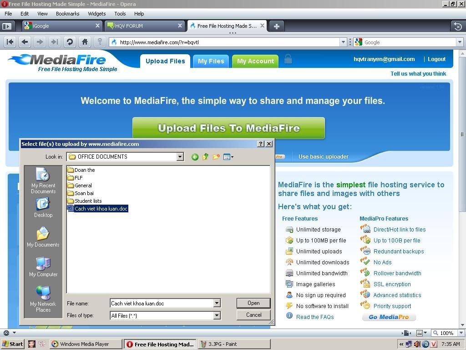Open the Google search engine dropdown

point(460,42)
